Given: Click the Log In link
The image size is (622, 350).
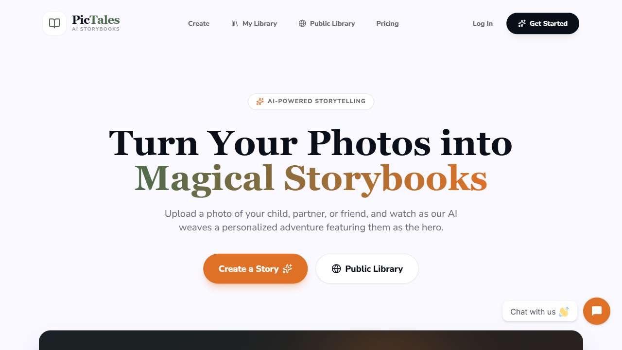Looking at the screenshot, I should (x=483, y=23).
